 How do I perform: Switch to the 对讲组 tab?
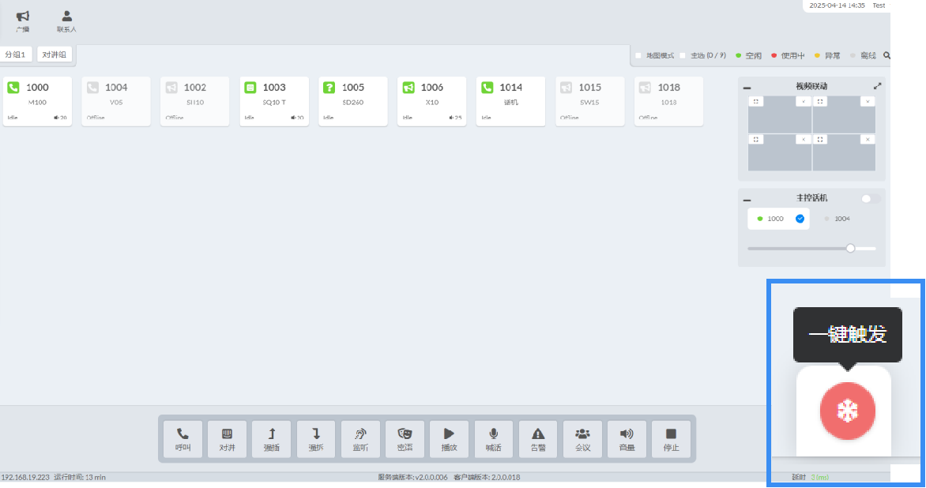55,54
